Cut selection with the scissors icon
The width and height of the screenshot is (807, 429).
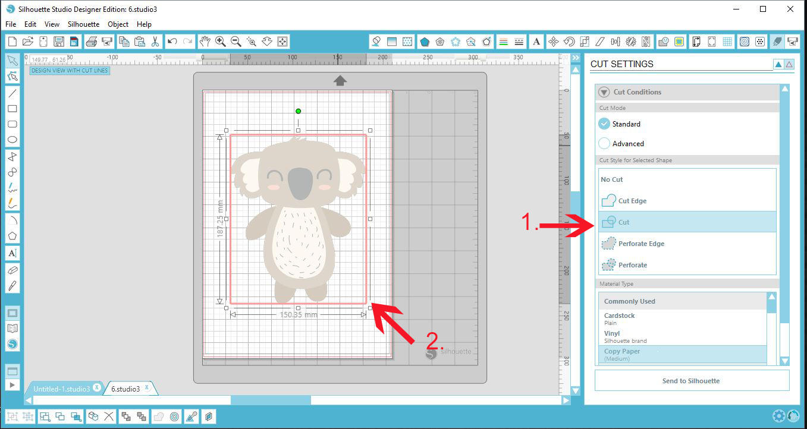tap(155, 42)
